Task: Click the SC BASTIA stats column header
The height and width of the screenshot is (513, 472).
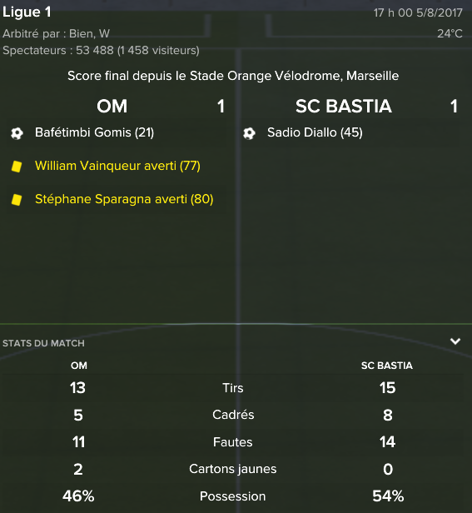Action: [387, 366]
